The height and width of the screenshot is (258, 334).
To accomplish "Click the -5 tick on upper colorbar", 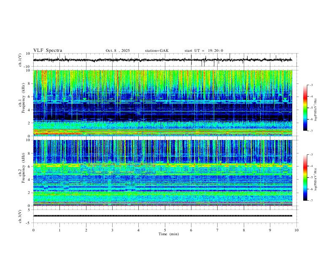I will coord(311,108).
